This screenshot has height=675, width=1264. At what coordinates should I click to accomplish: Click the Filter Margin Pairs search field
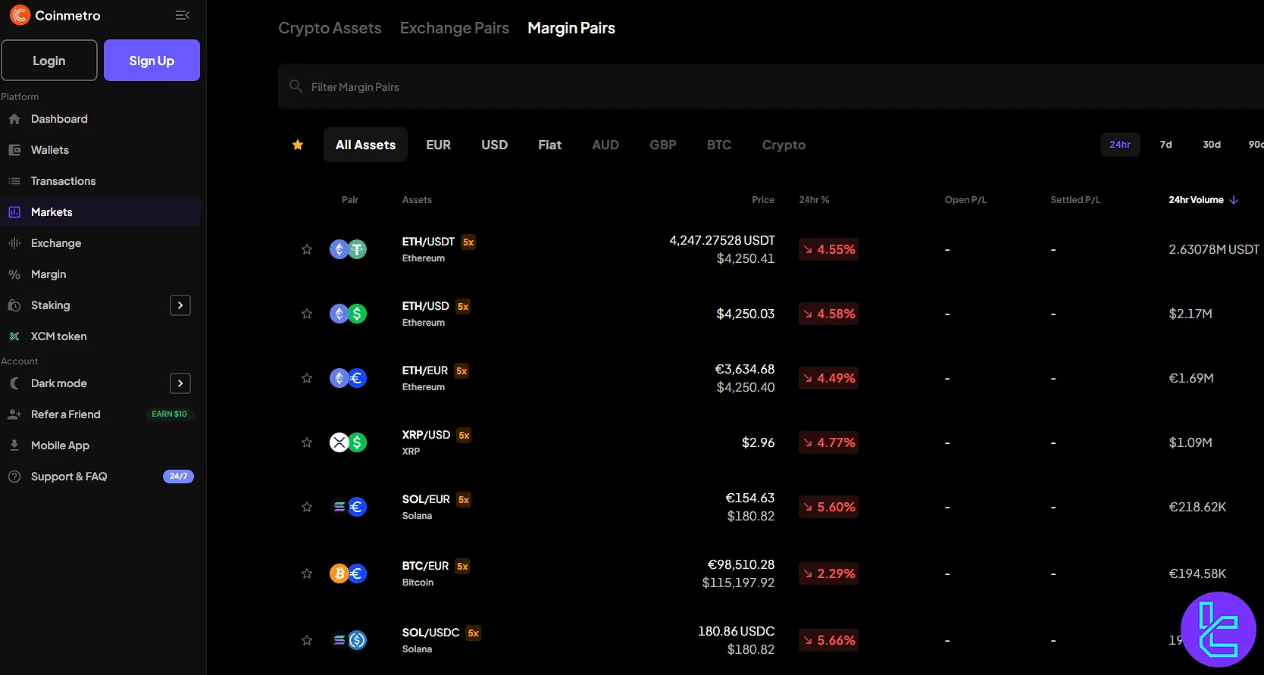771,87
